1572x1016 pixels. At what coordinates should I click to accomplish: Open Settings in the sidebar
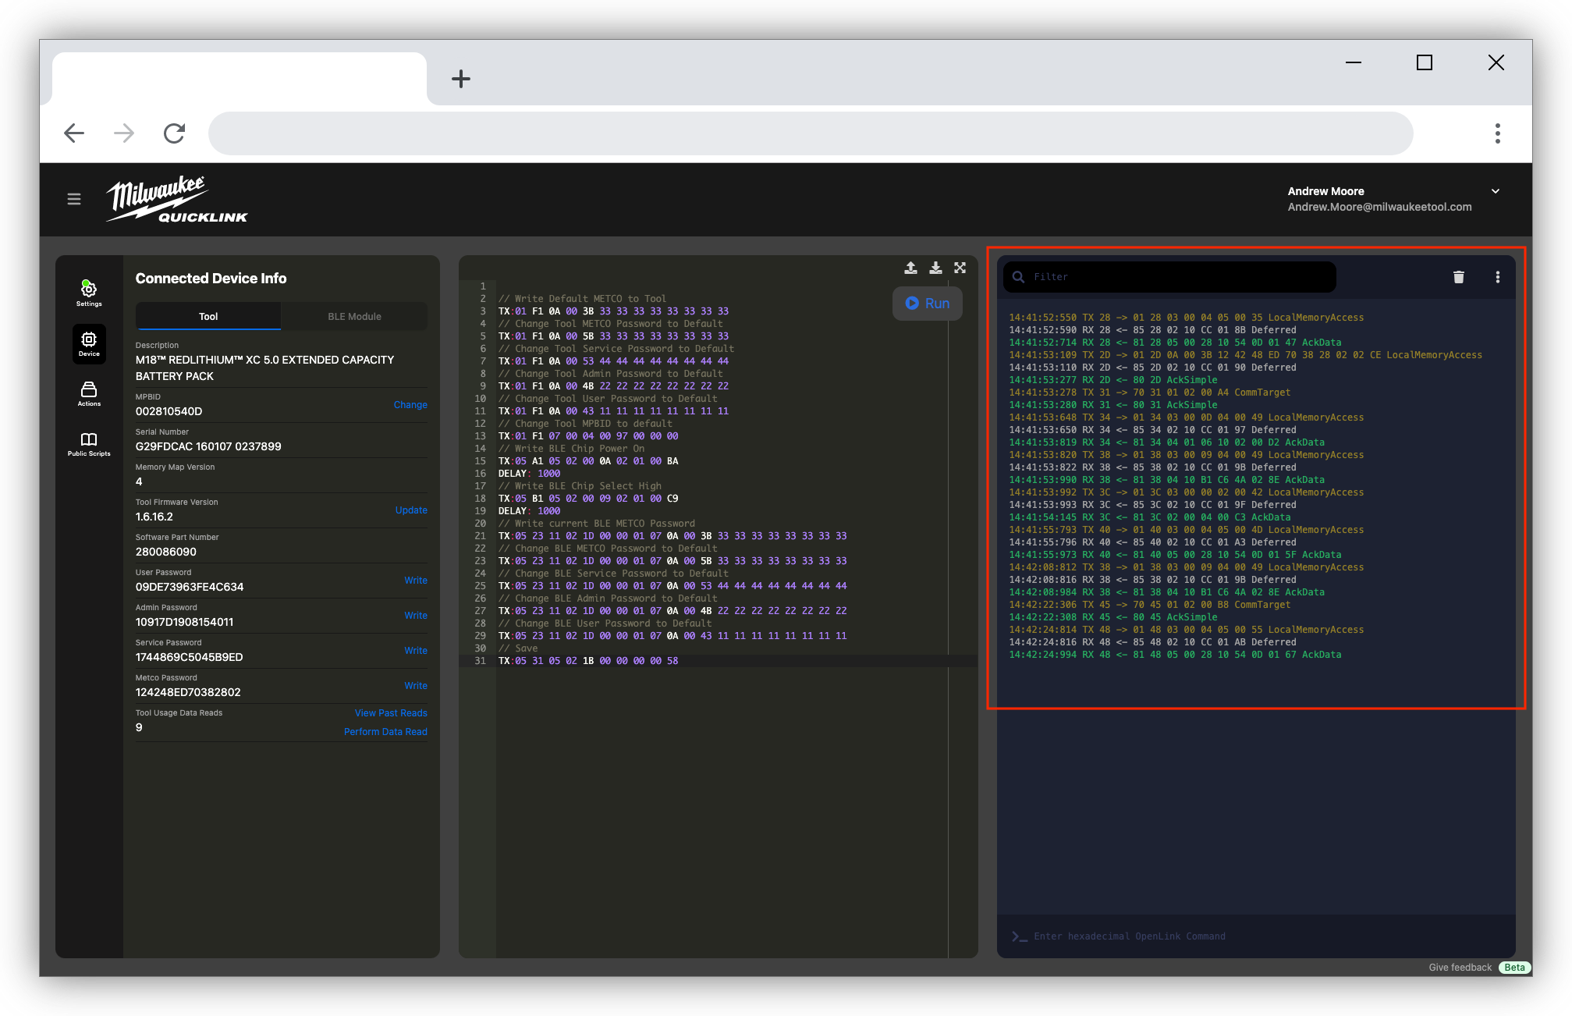point(89,293)
